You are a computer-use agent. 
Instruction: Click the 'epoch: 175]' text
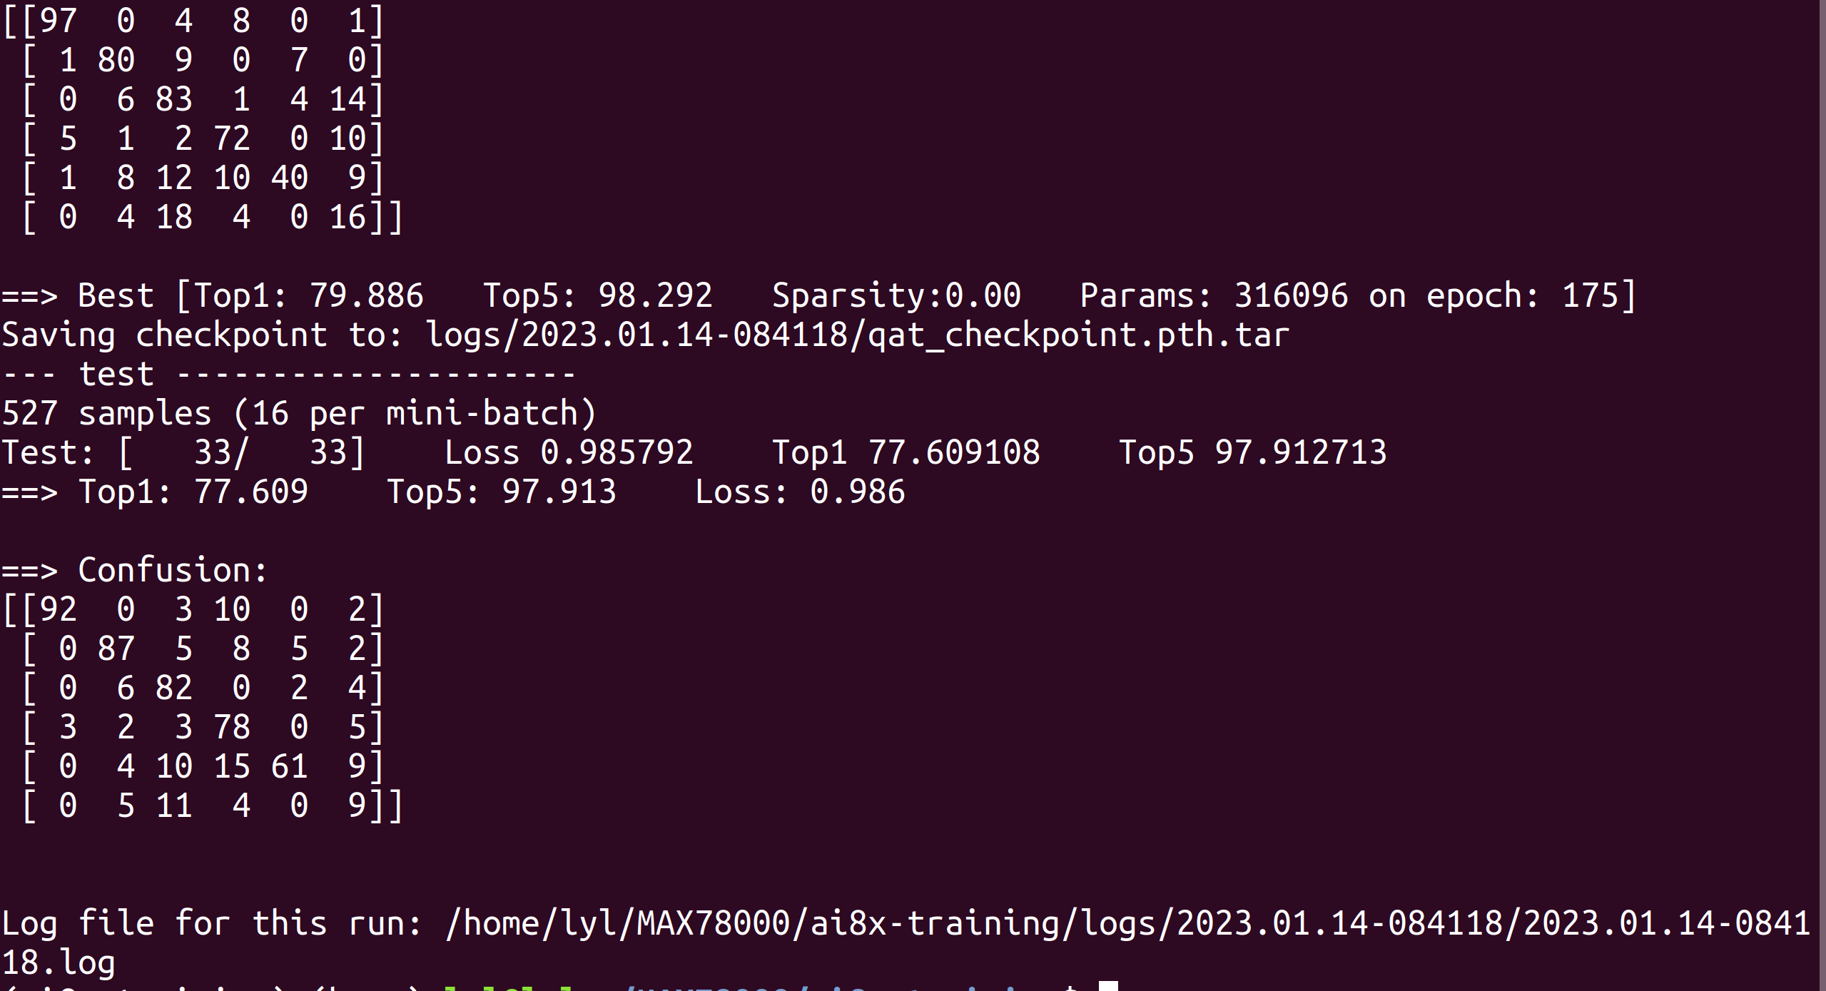(1531, 295)
